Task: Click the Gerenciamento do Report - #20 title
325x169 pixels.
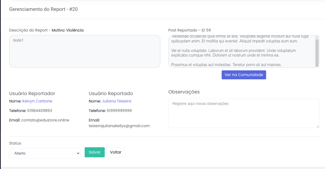Action: [x=43, y=9]
